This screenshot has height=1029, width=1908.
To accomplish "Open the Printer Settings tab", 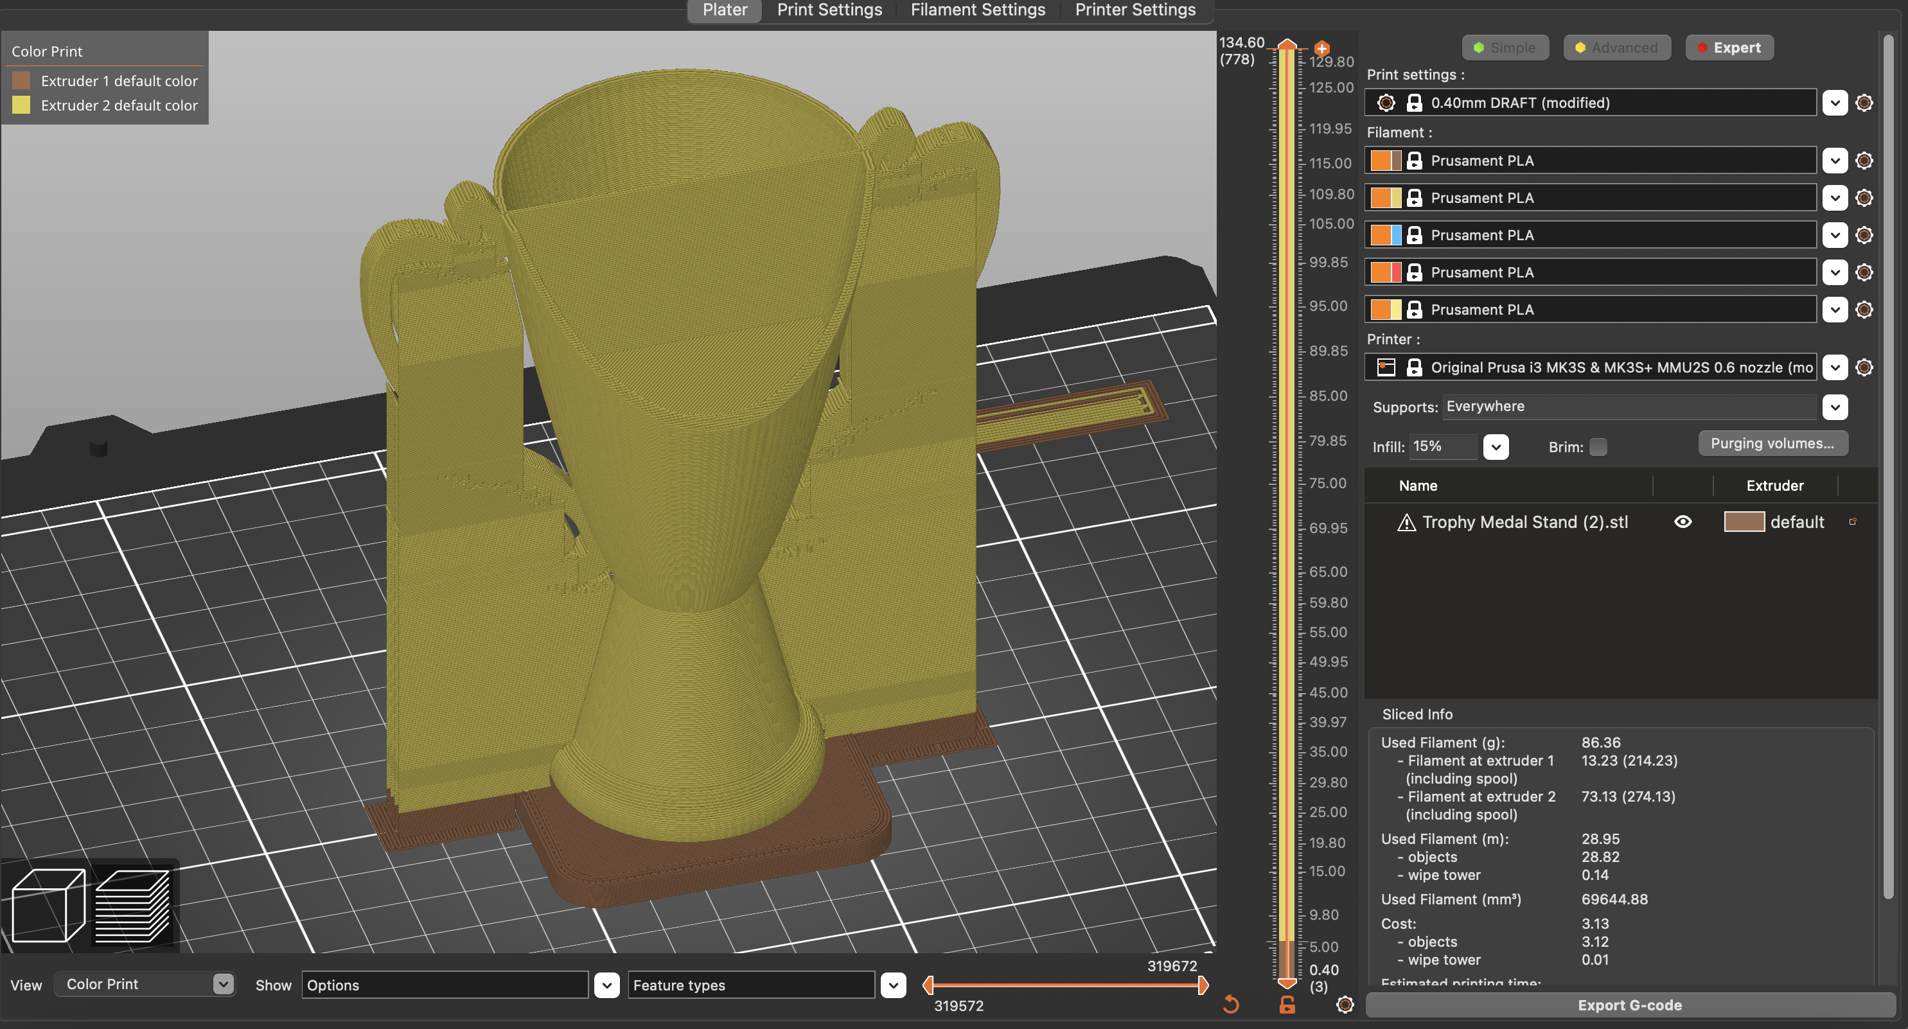I will [1135, 10].
